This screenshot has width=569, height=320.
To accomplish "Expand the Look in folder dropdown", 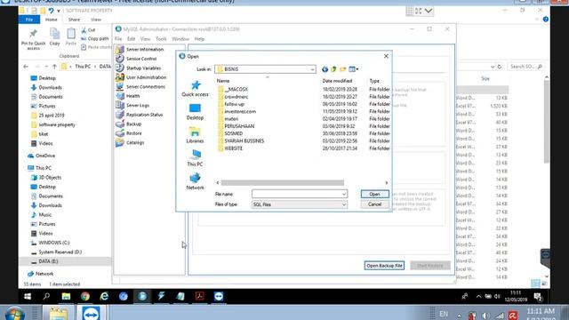I will point(312,69).
